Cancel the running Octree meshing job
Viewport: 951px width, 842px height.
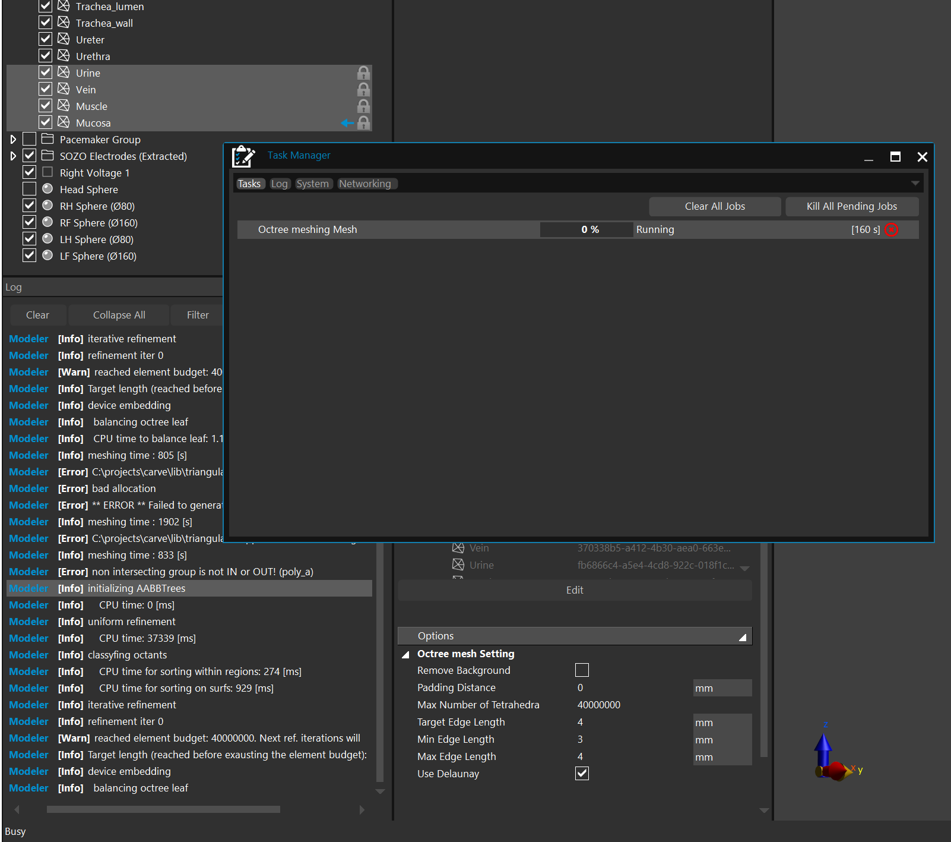(x=891, y=230)
